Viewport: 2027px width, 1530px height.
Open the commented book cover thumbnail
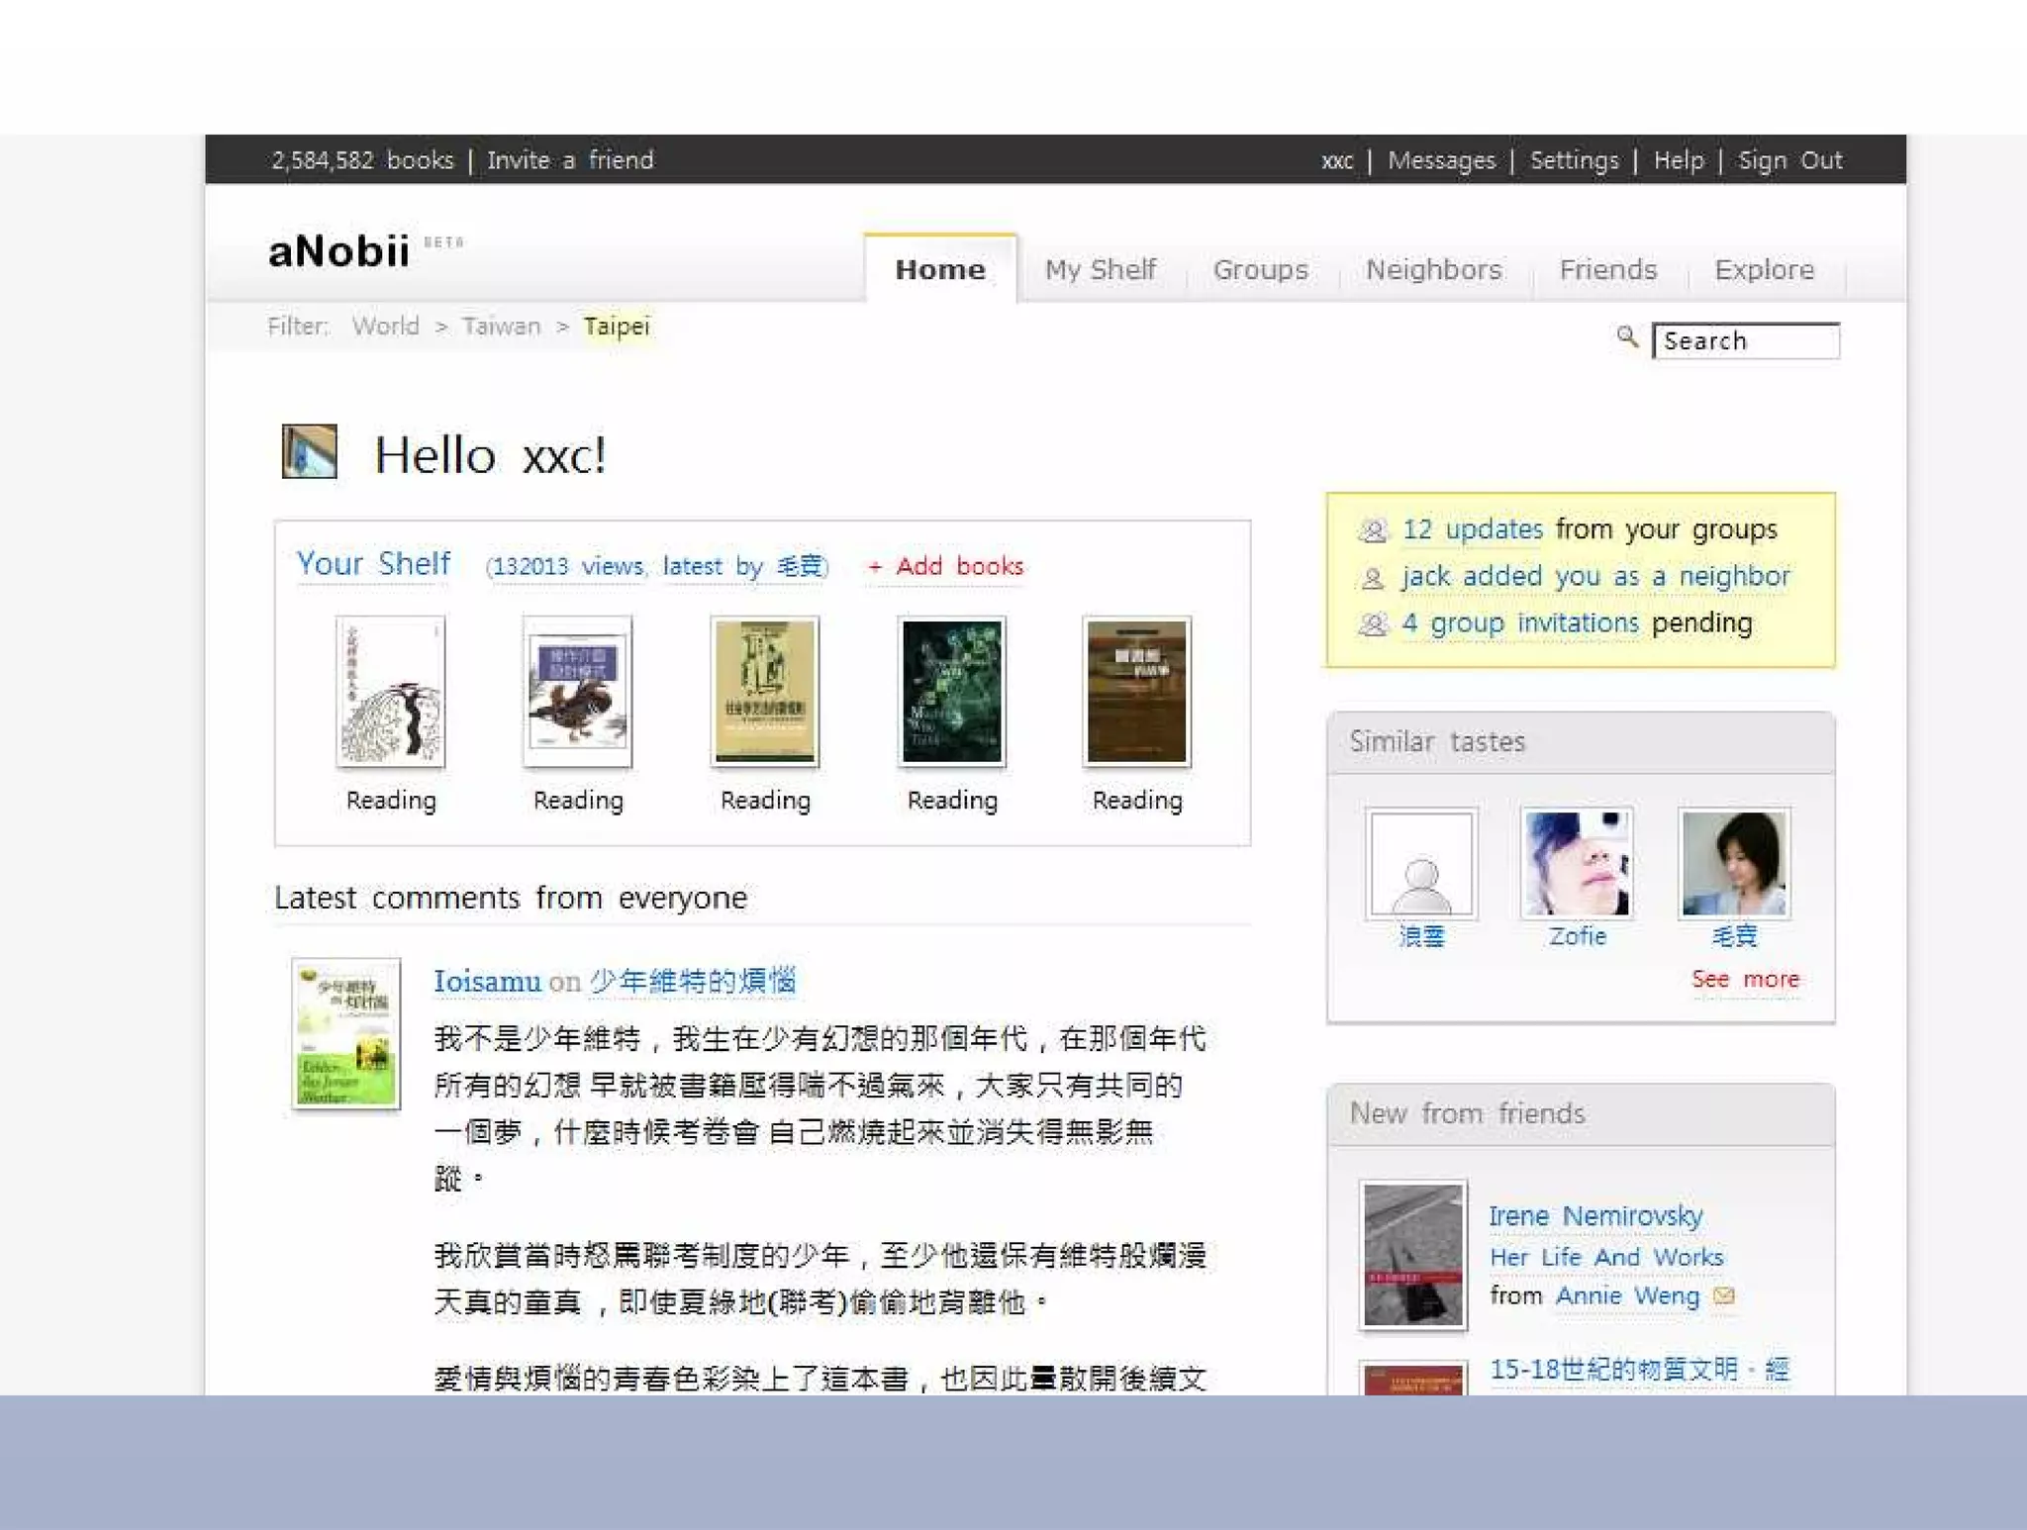pyautogui.click(x=345, y=1033)
